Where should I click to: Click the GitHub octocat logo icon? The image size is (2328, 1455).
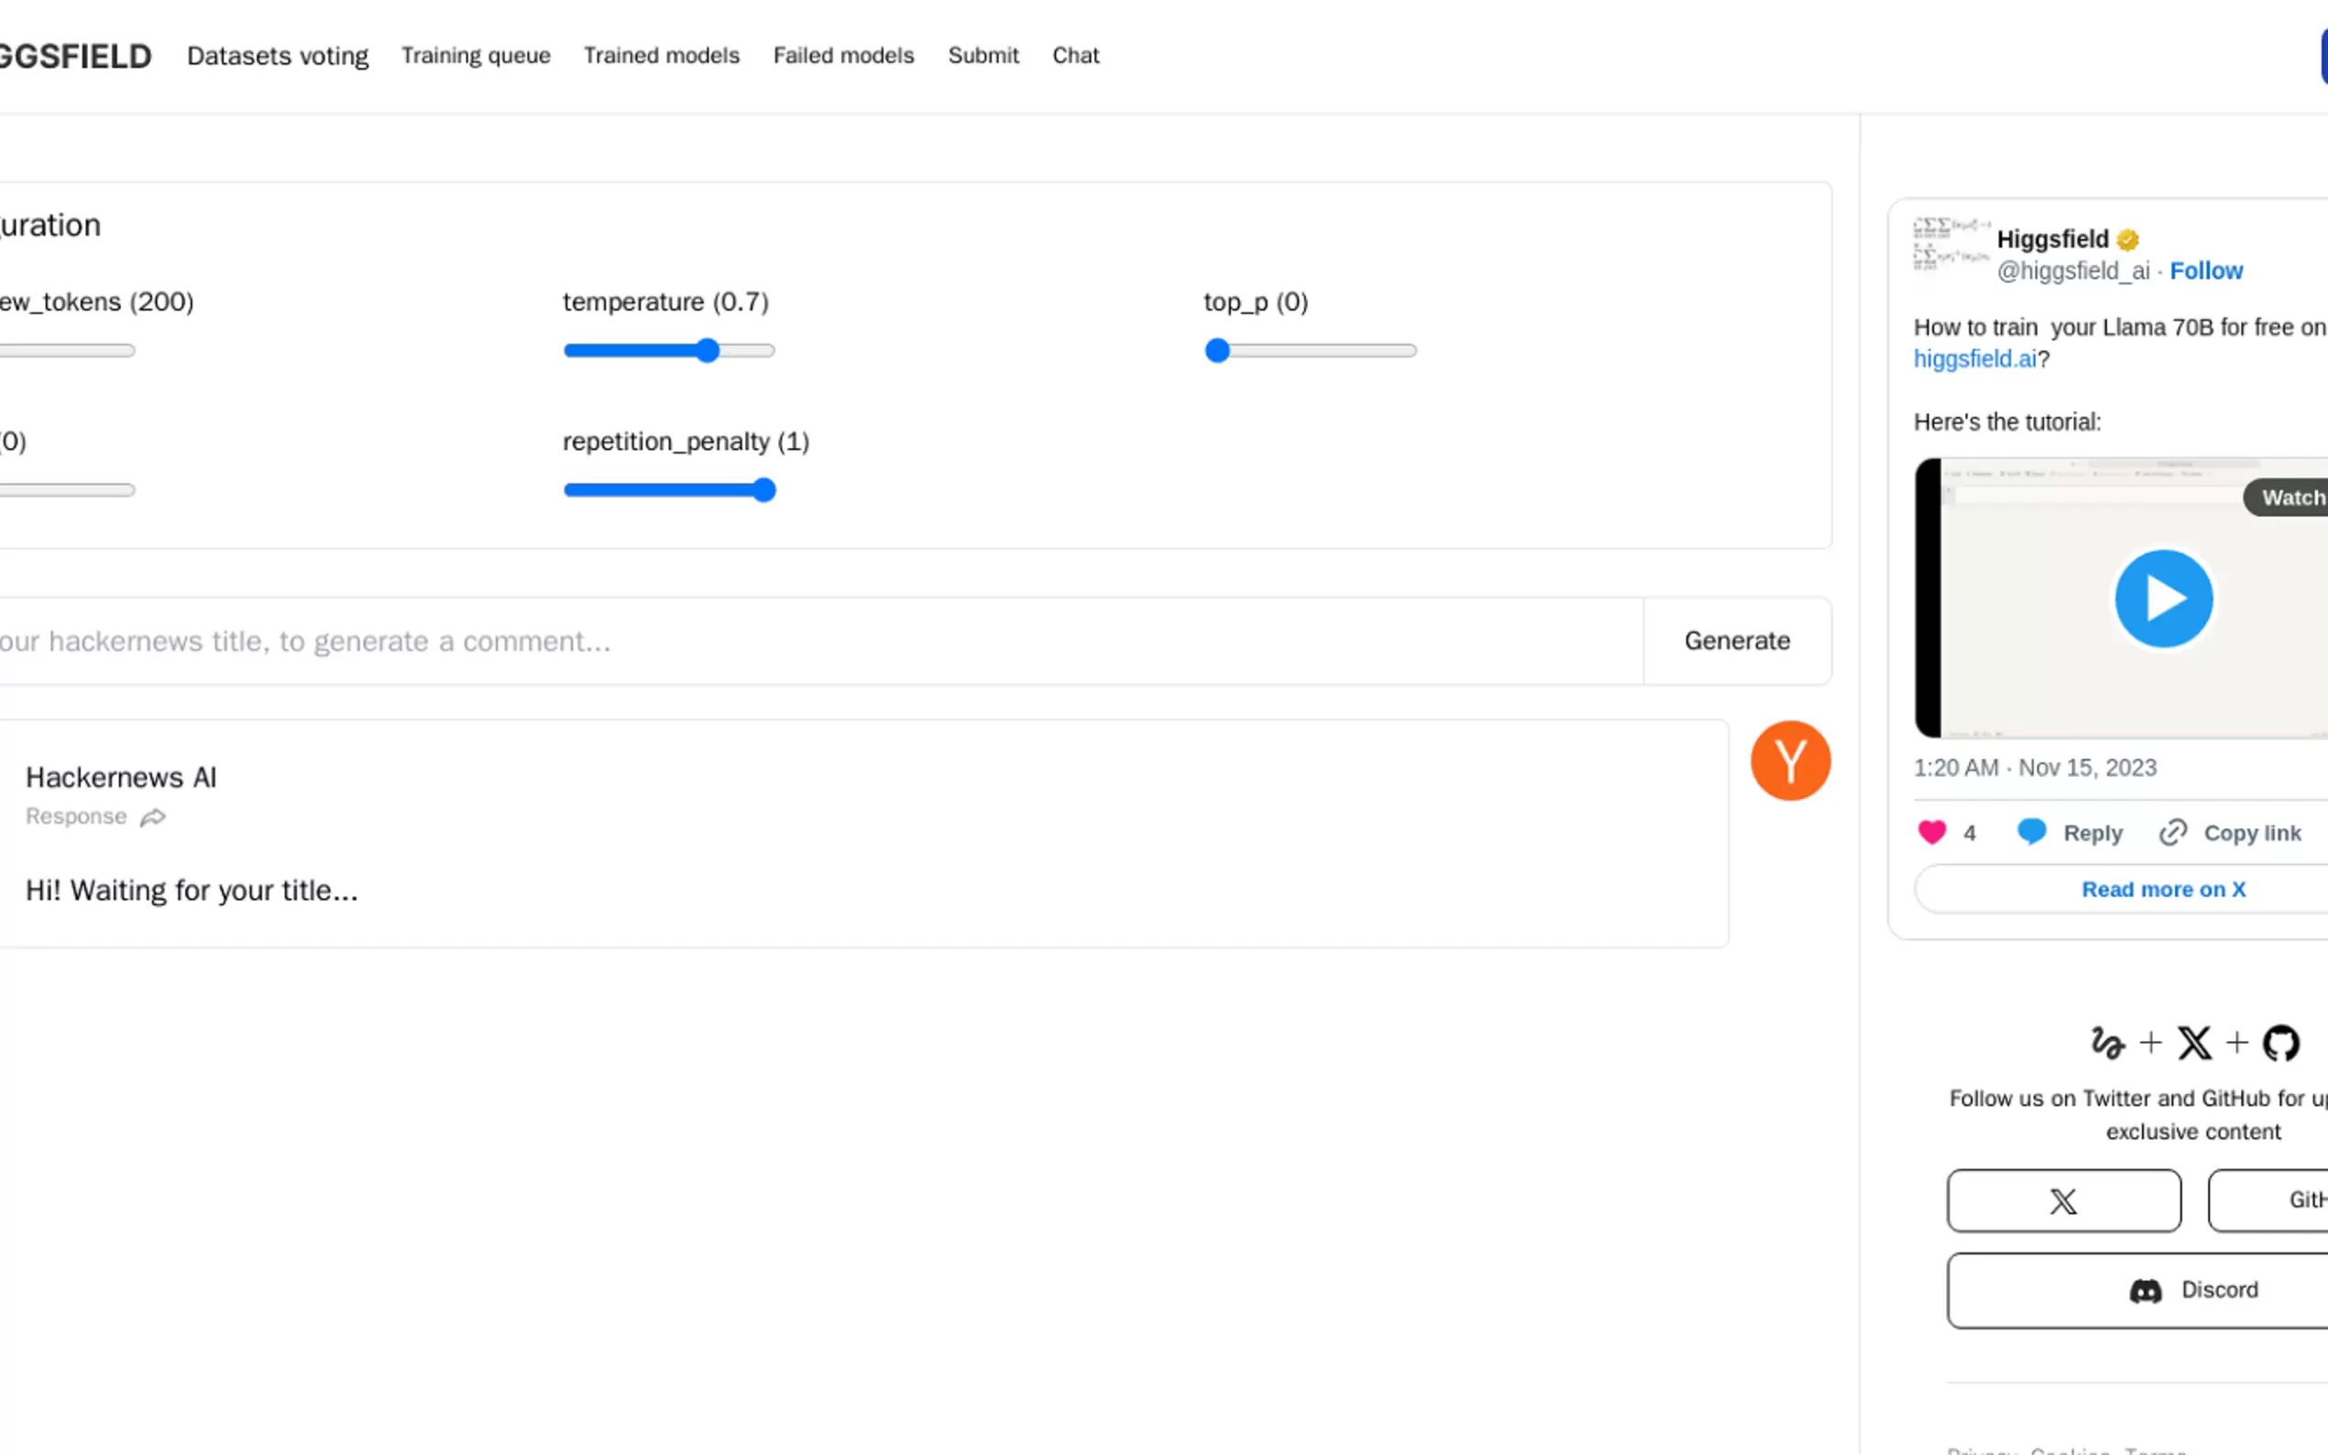pyautogui.click(x=2279, y=1043)
